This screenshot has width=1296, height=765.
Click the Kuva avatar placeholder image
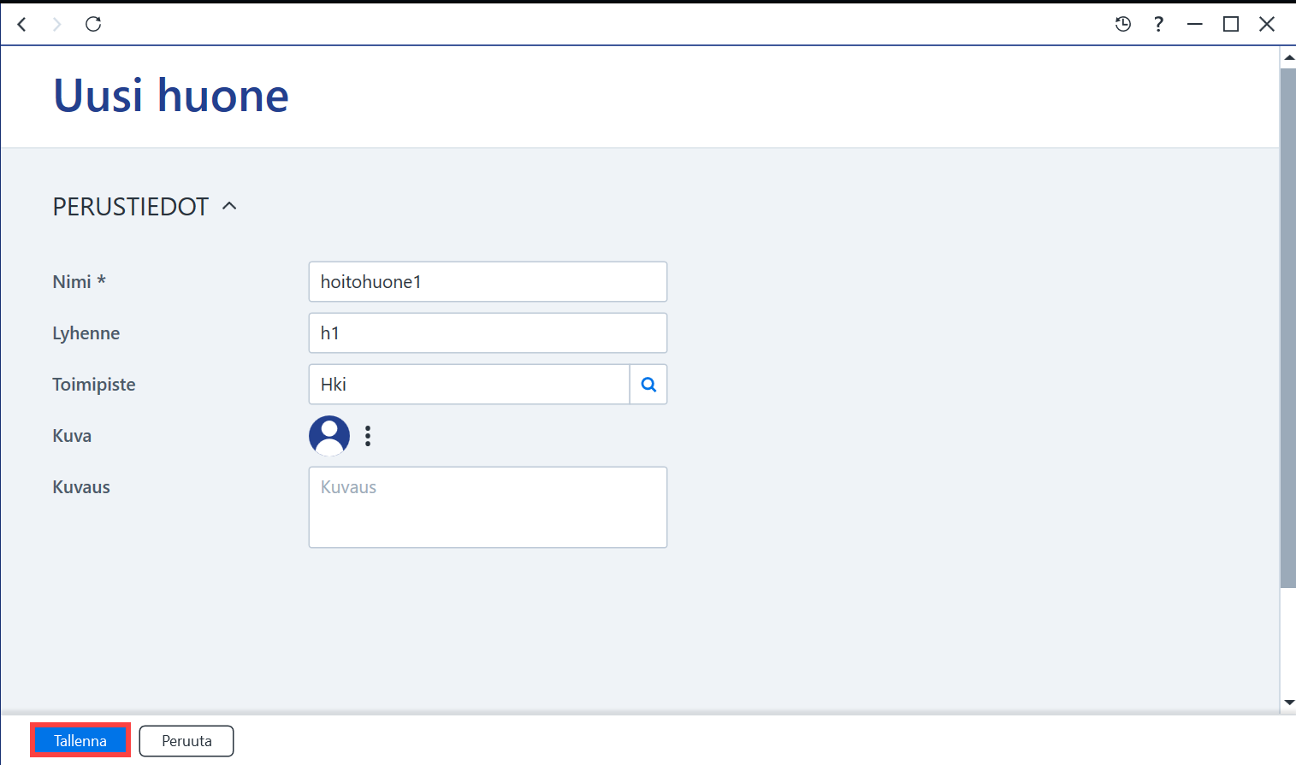[x=329, y=436]
